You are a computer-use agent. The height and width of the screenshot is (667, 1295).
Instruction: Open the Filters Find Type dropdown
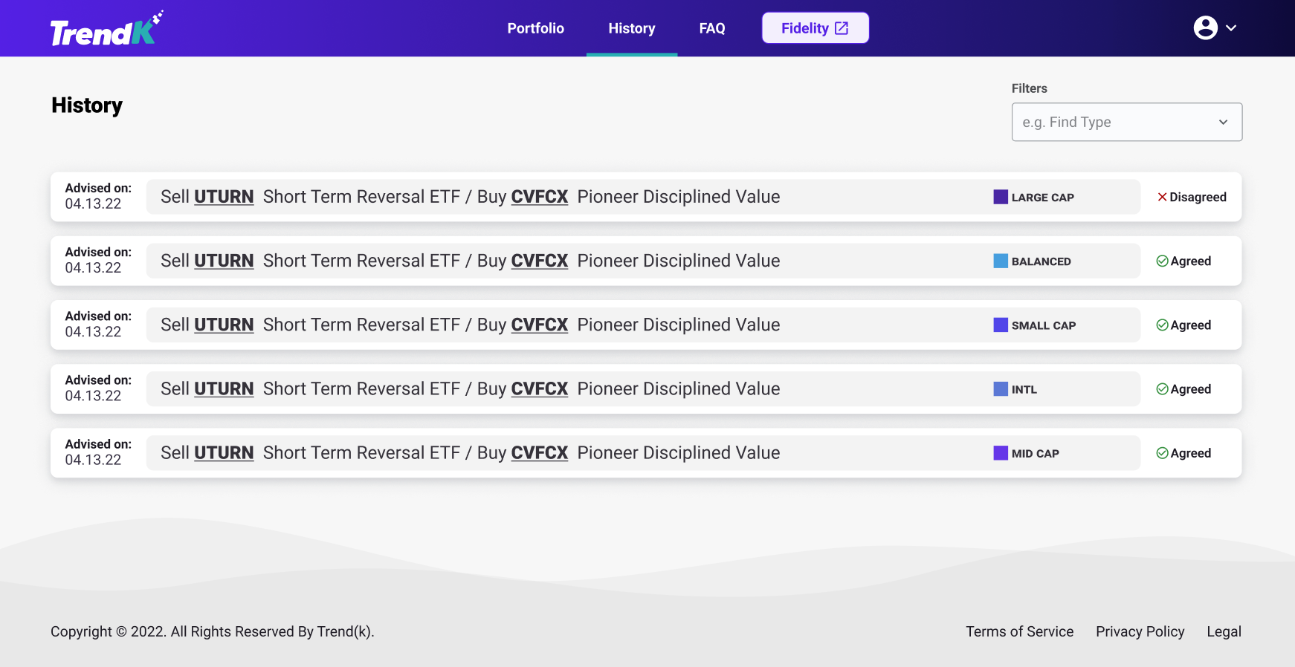click(x=1126, y=122)
